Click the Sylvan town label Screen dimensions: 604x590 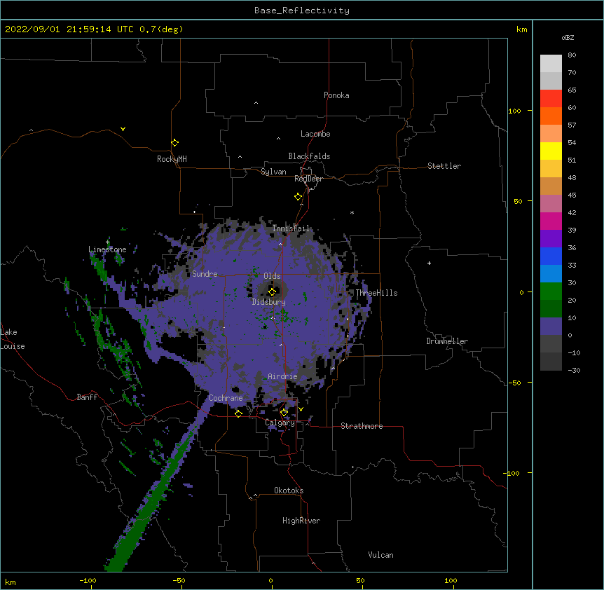pyautogui.click(x=273, y=172)
